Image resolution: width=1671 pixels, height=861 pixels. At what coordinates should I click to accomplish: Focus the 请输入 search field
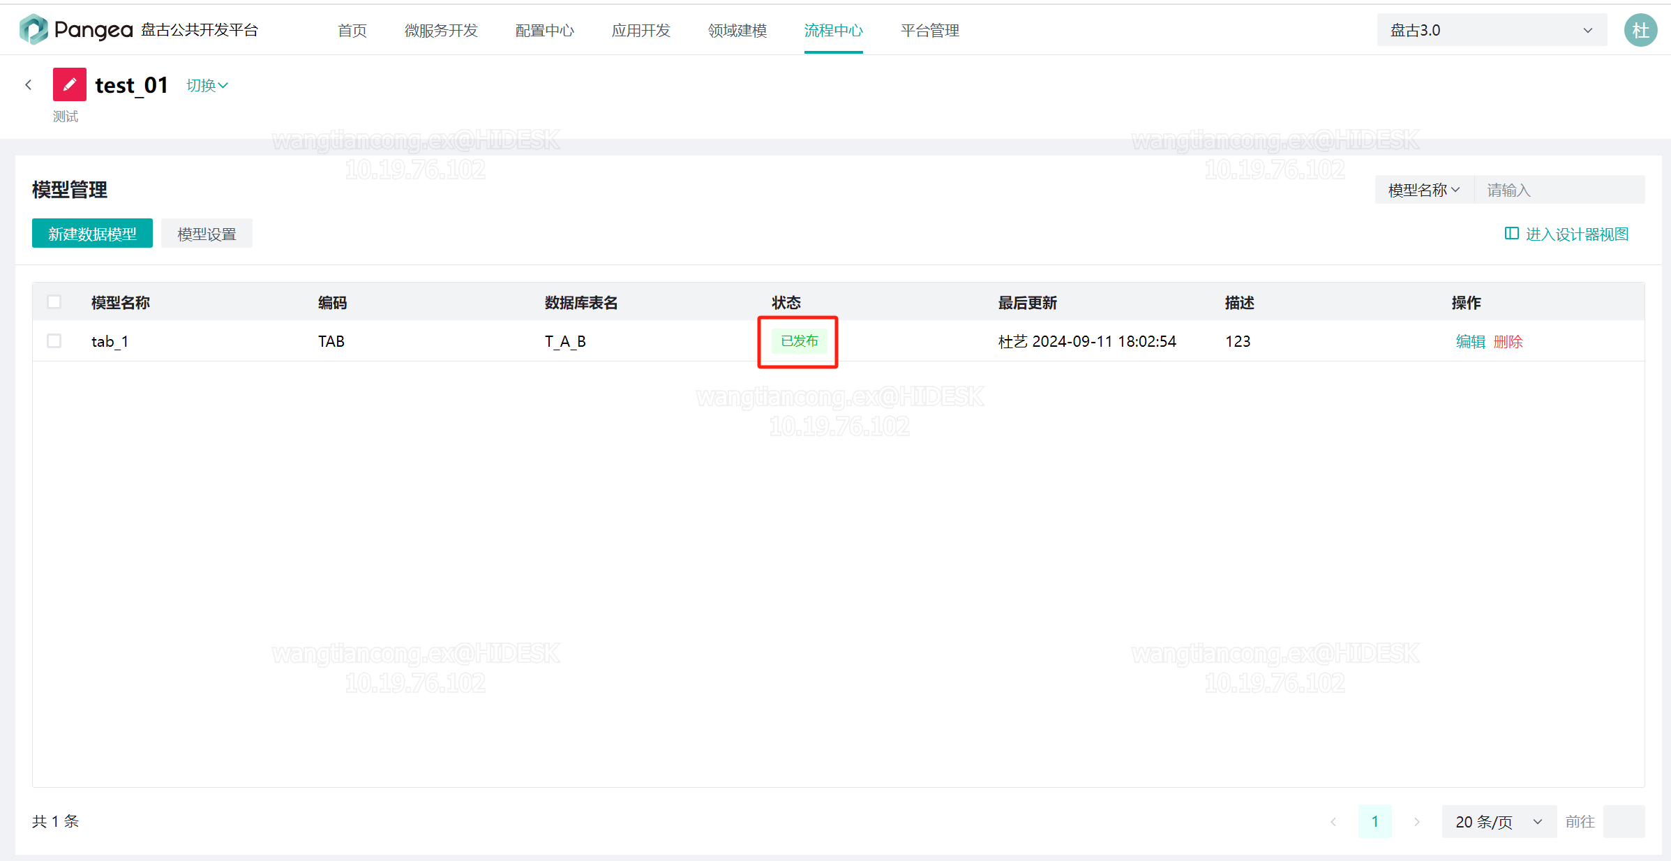1559,190
